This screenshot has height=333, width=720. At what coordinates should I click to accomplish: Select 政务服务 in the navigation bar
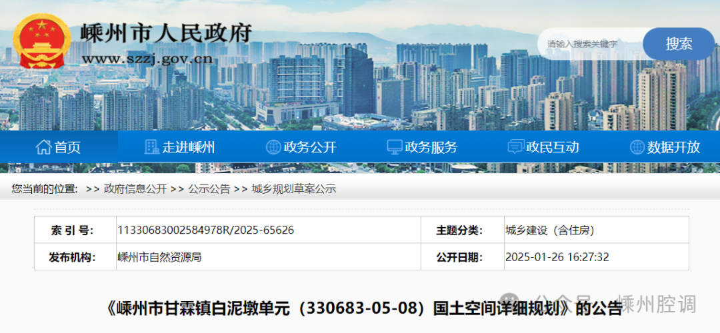point(431,147)
